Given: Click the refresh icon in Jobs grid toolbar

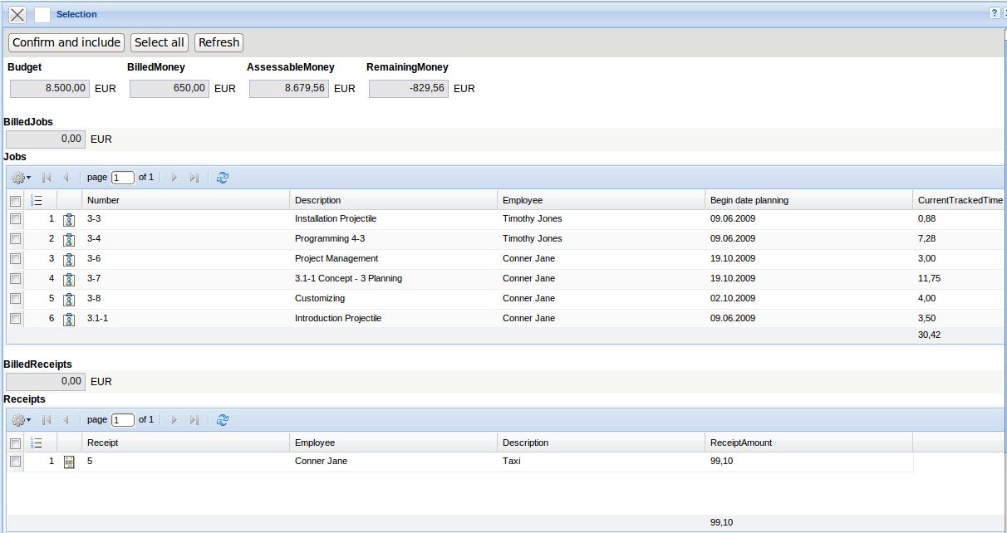Looking at the screenshot, I should [x=222, y=178].
